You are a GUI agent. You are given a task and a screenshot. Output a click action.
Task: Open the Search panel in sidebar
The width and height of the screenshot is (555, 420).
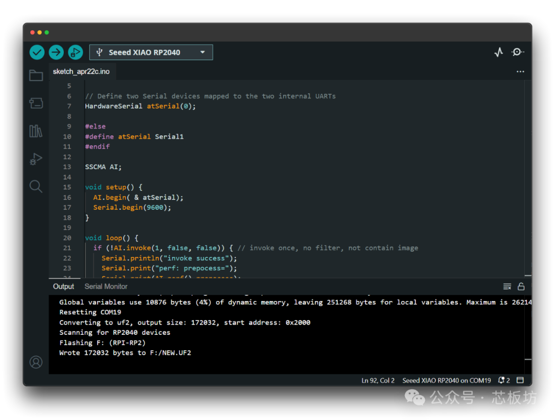click(36, 186)
